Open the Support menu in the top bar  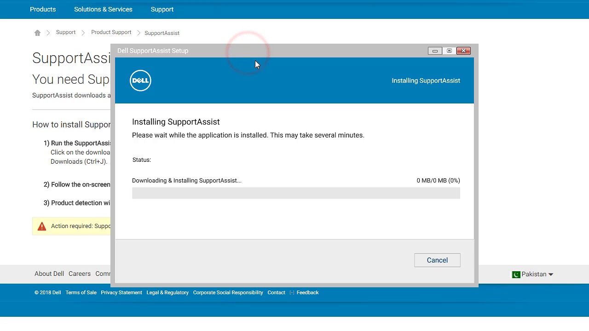162,9
